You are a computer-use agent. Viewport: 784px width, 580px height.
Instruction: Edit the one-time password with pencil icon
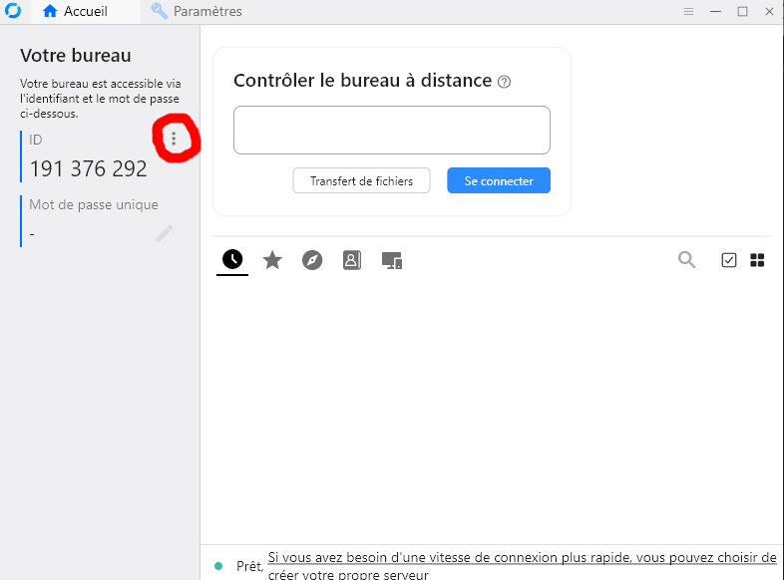(165, 233)
